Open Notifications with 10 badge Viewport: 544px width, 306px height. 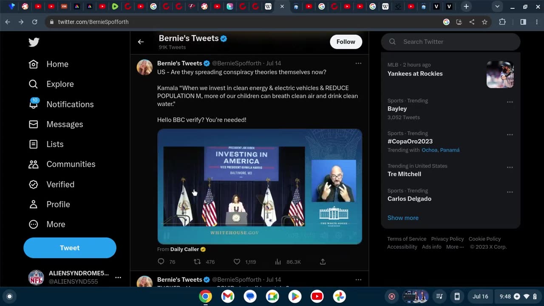[61, 104]
